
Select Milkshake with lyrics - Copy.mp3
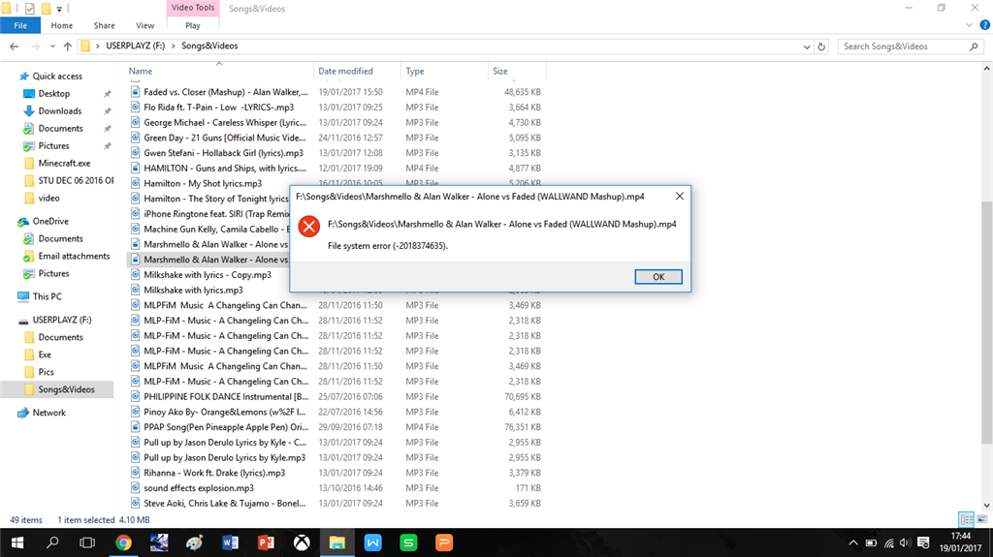208,275
